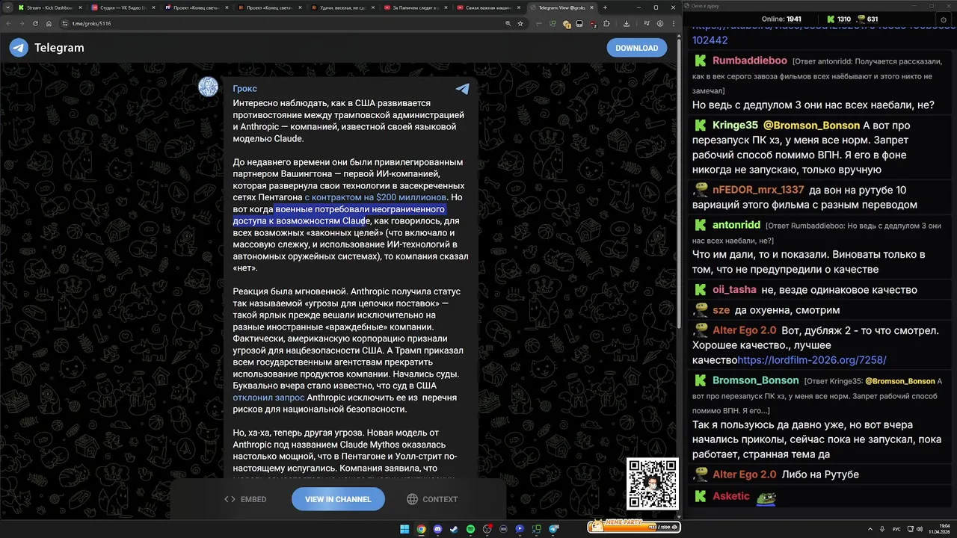This screenshot has width=957, height=538.
Task: Click username sze in chat
Action: pos(721,310)
